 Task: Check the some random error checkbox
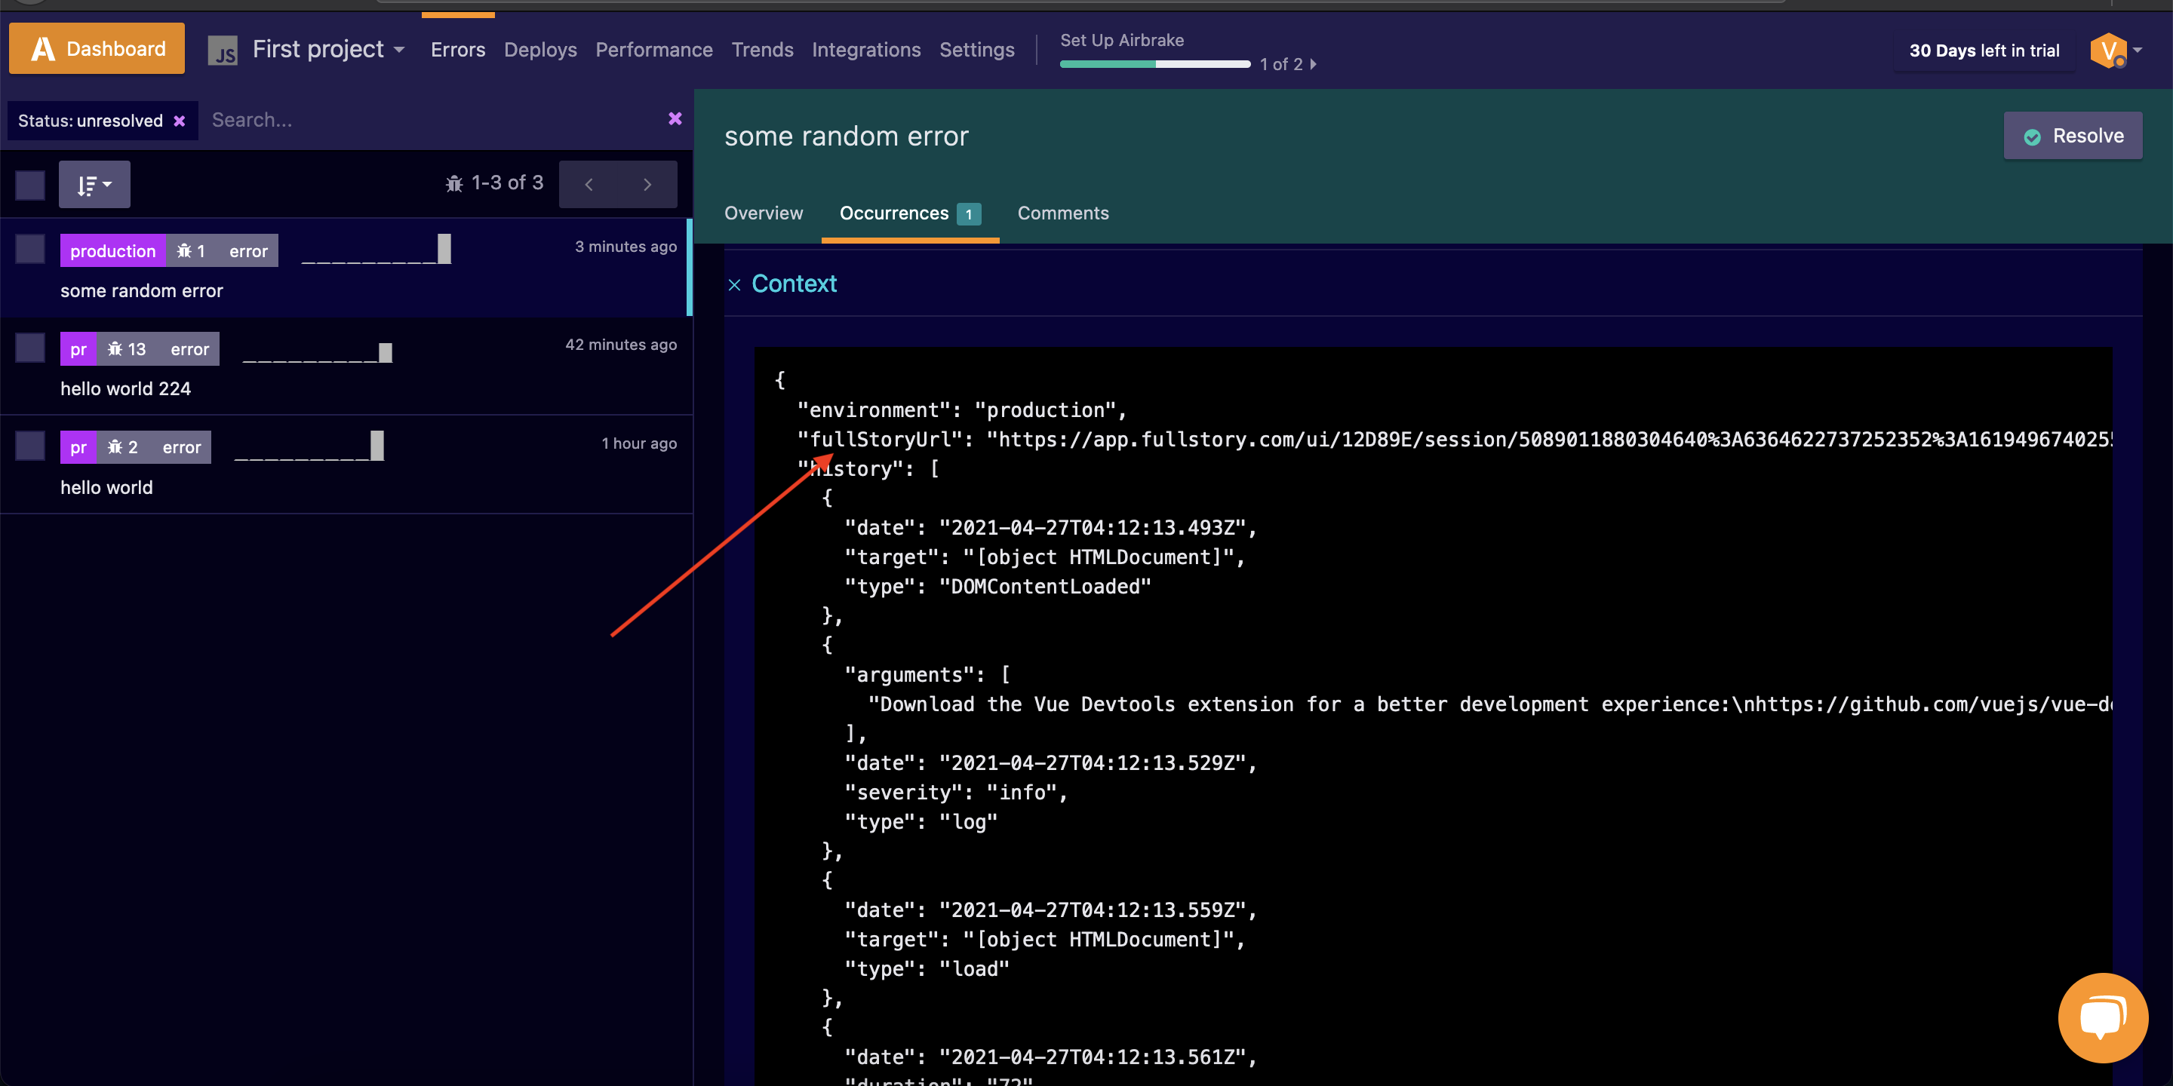pyautogui.click(x=30, y=250)
